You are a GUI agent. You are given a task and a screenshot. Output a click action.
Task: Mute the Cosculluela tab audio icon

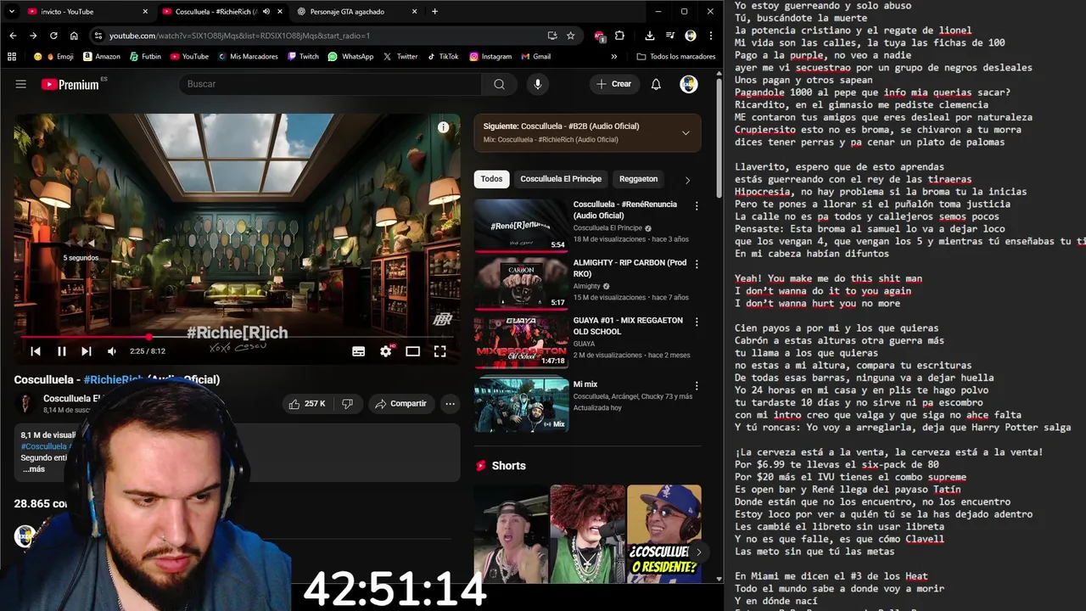click(266, 12)
